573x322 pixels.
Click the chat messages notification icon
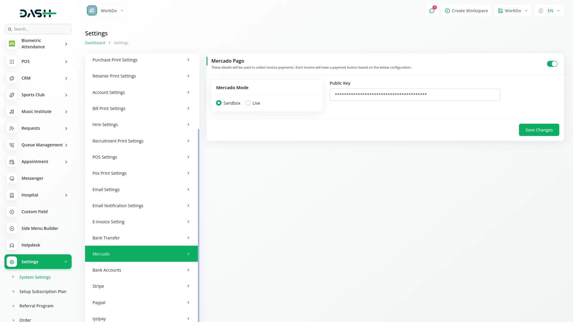pos(432,11)
